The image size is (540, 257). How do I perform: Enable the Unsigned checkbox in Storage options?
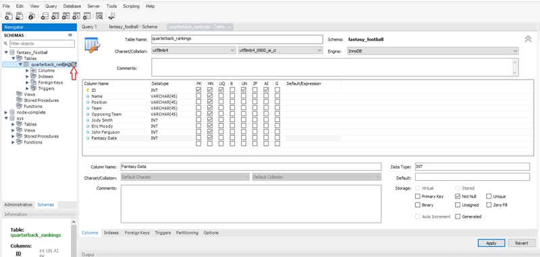458,204
